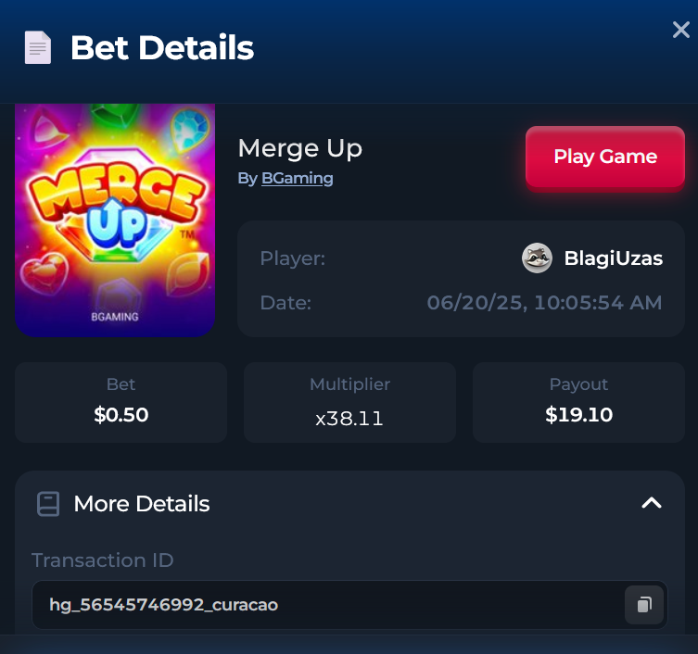This screenshot has width=698, height=654.
Task: Click the Payout $19.10 card
Action: [x=578, y=402]
